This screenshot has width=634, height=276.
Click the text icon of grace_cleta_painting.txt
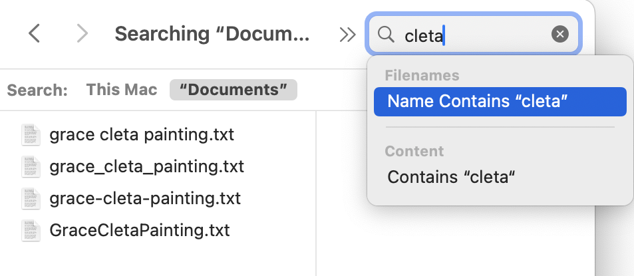click(31, 166)
